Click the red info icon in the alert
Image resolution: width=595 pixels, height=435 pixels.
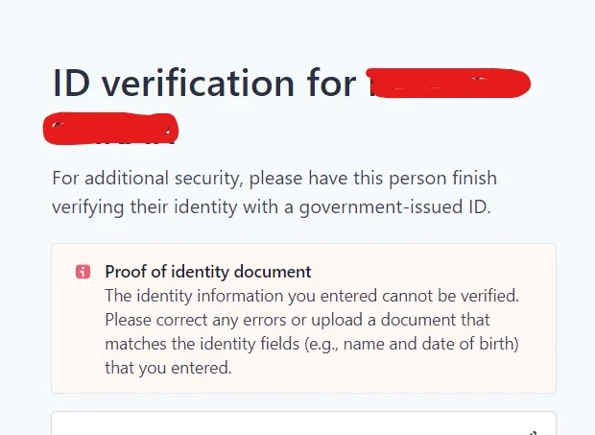coord(83,272)
